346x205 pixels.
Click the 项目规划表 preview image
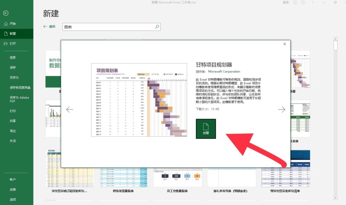[139, 100]
